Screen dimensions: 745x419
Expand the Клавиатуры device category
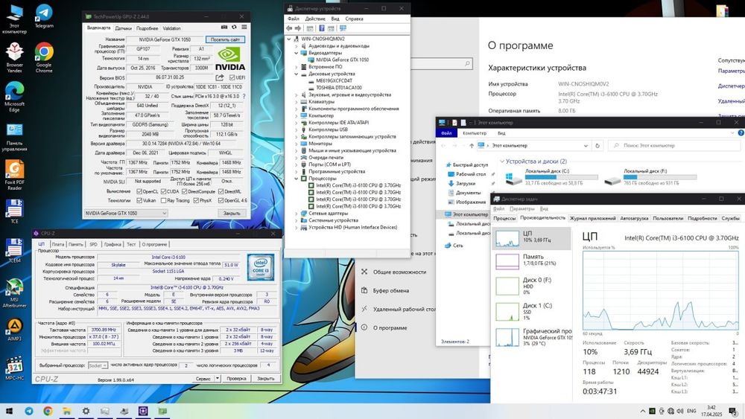(x=297, y=102)
